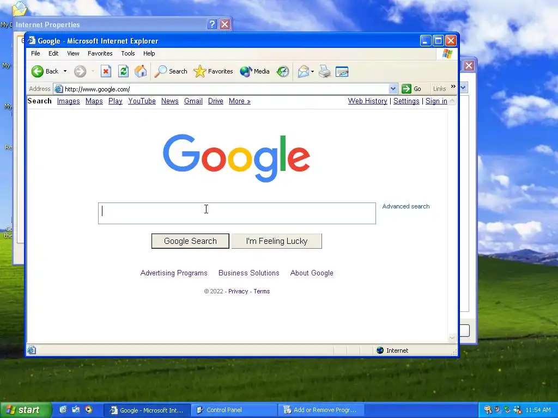Open the dropdown in the window behind IE

click(463, 88)
